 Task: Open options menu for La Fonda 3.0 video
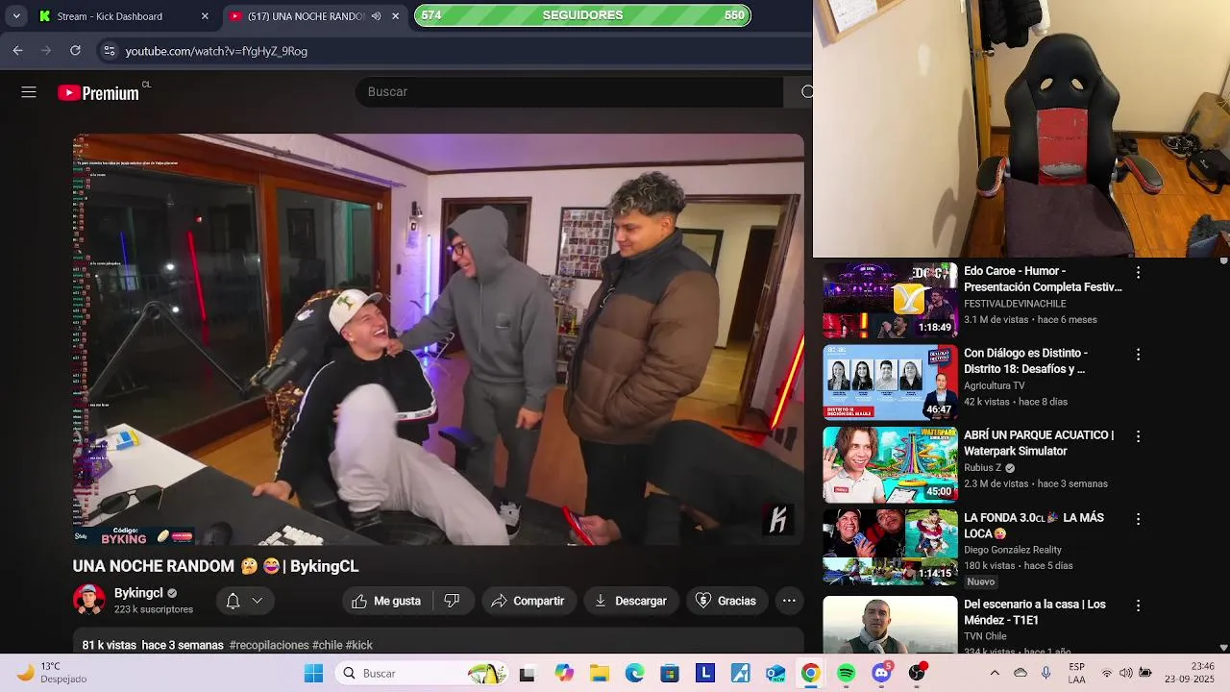[1138, 519]
